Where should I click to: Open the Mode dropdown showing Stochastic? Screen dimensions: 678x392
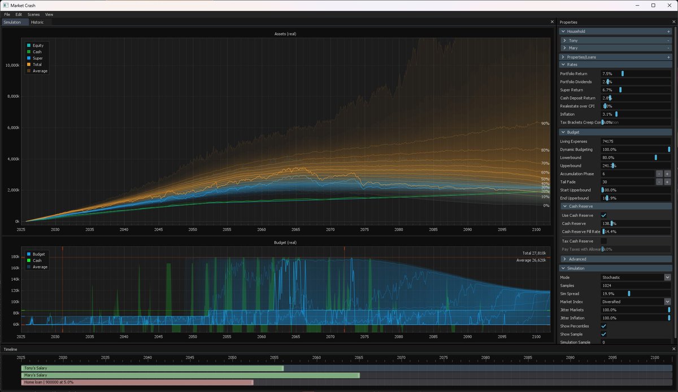coord(636,277)
